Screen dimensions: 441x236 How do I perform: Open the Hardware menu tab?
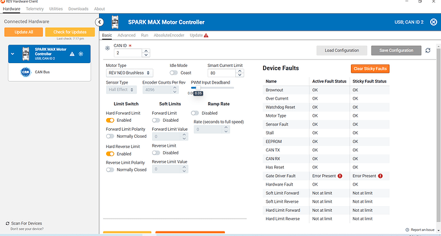[x=12, y=9]
